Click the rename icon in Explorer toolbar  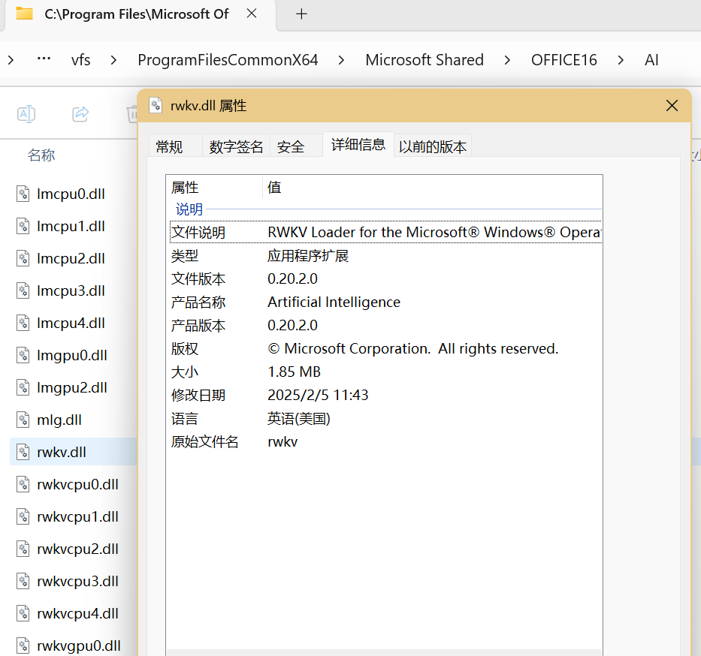[x=26, y=114]
